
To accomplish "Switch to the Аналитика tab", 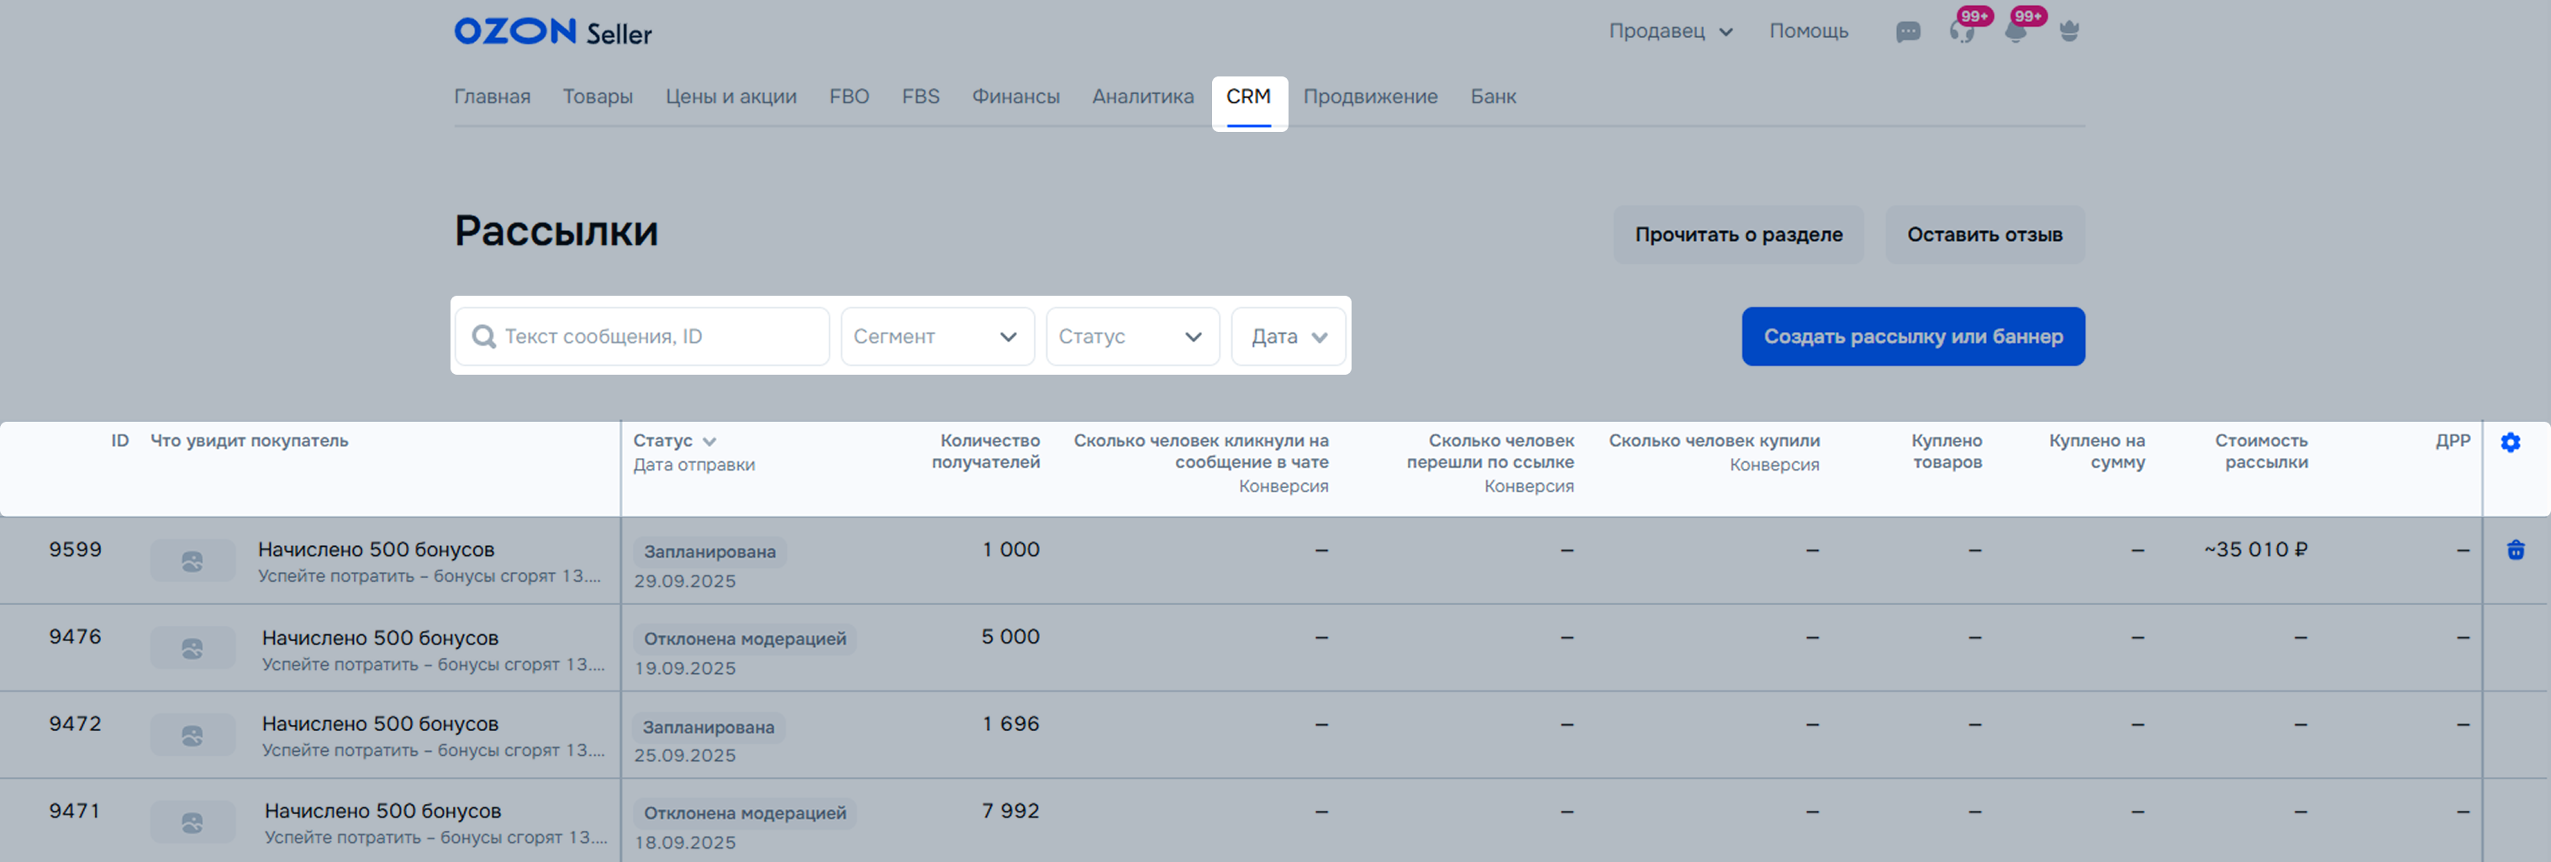I will coord(1143,97).
